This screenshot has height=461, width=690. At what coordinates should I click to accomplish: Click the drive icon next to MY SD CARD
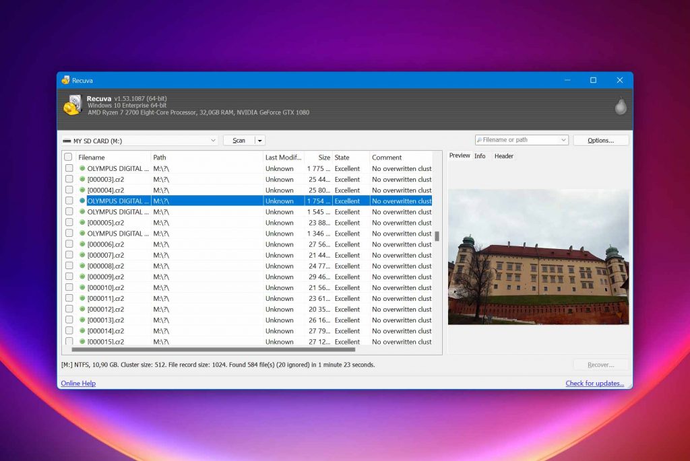coord(66,141)
